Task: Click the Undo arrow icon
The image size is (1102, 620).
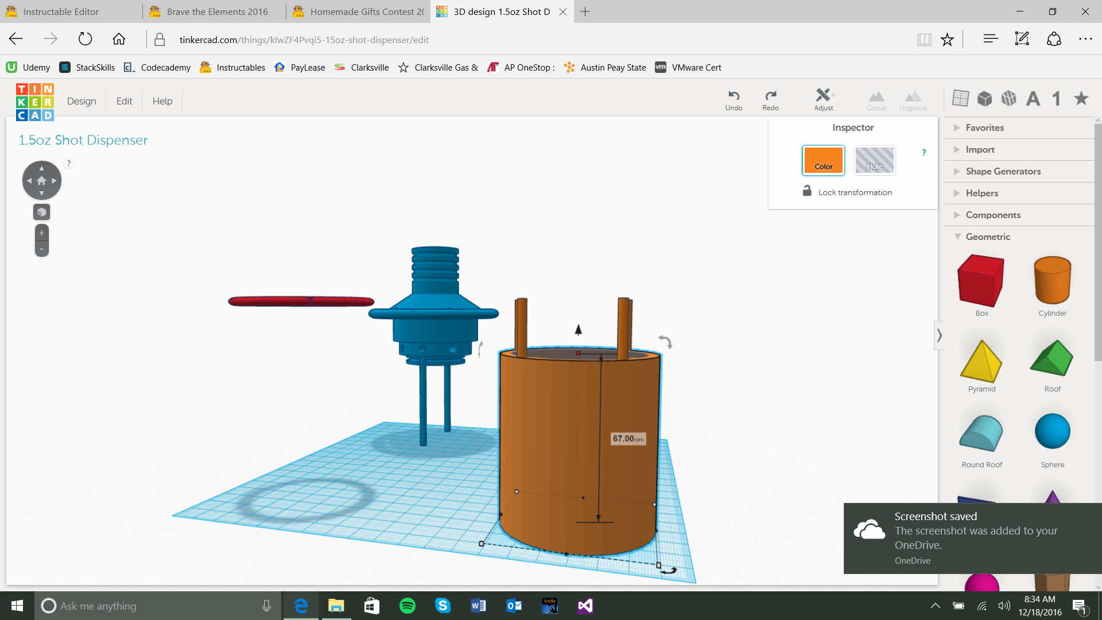Action: click(x=734, y=96)
